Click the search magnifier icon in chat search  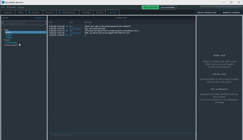4,23
